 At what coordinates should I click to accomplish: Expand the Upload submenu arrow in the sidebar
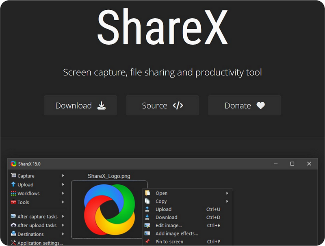63,184
